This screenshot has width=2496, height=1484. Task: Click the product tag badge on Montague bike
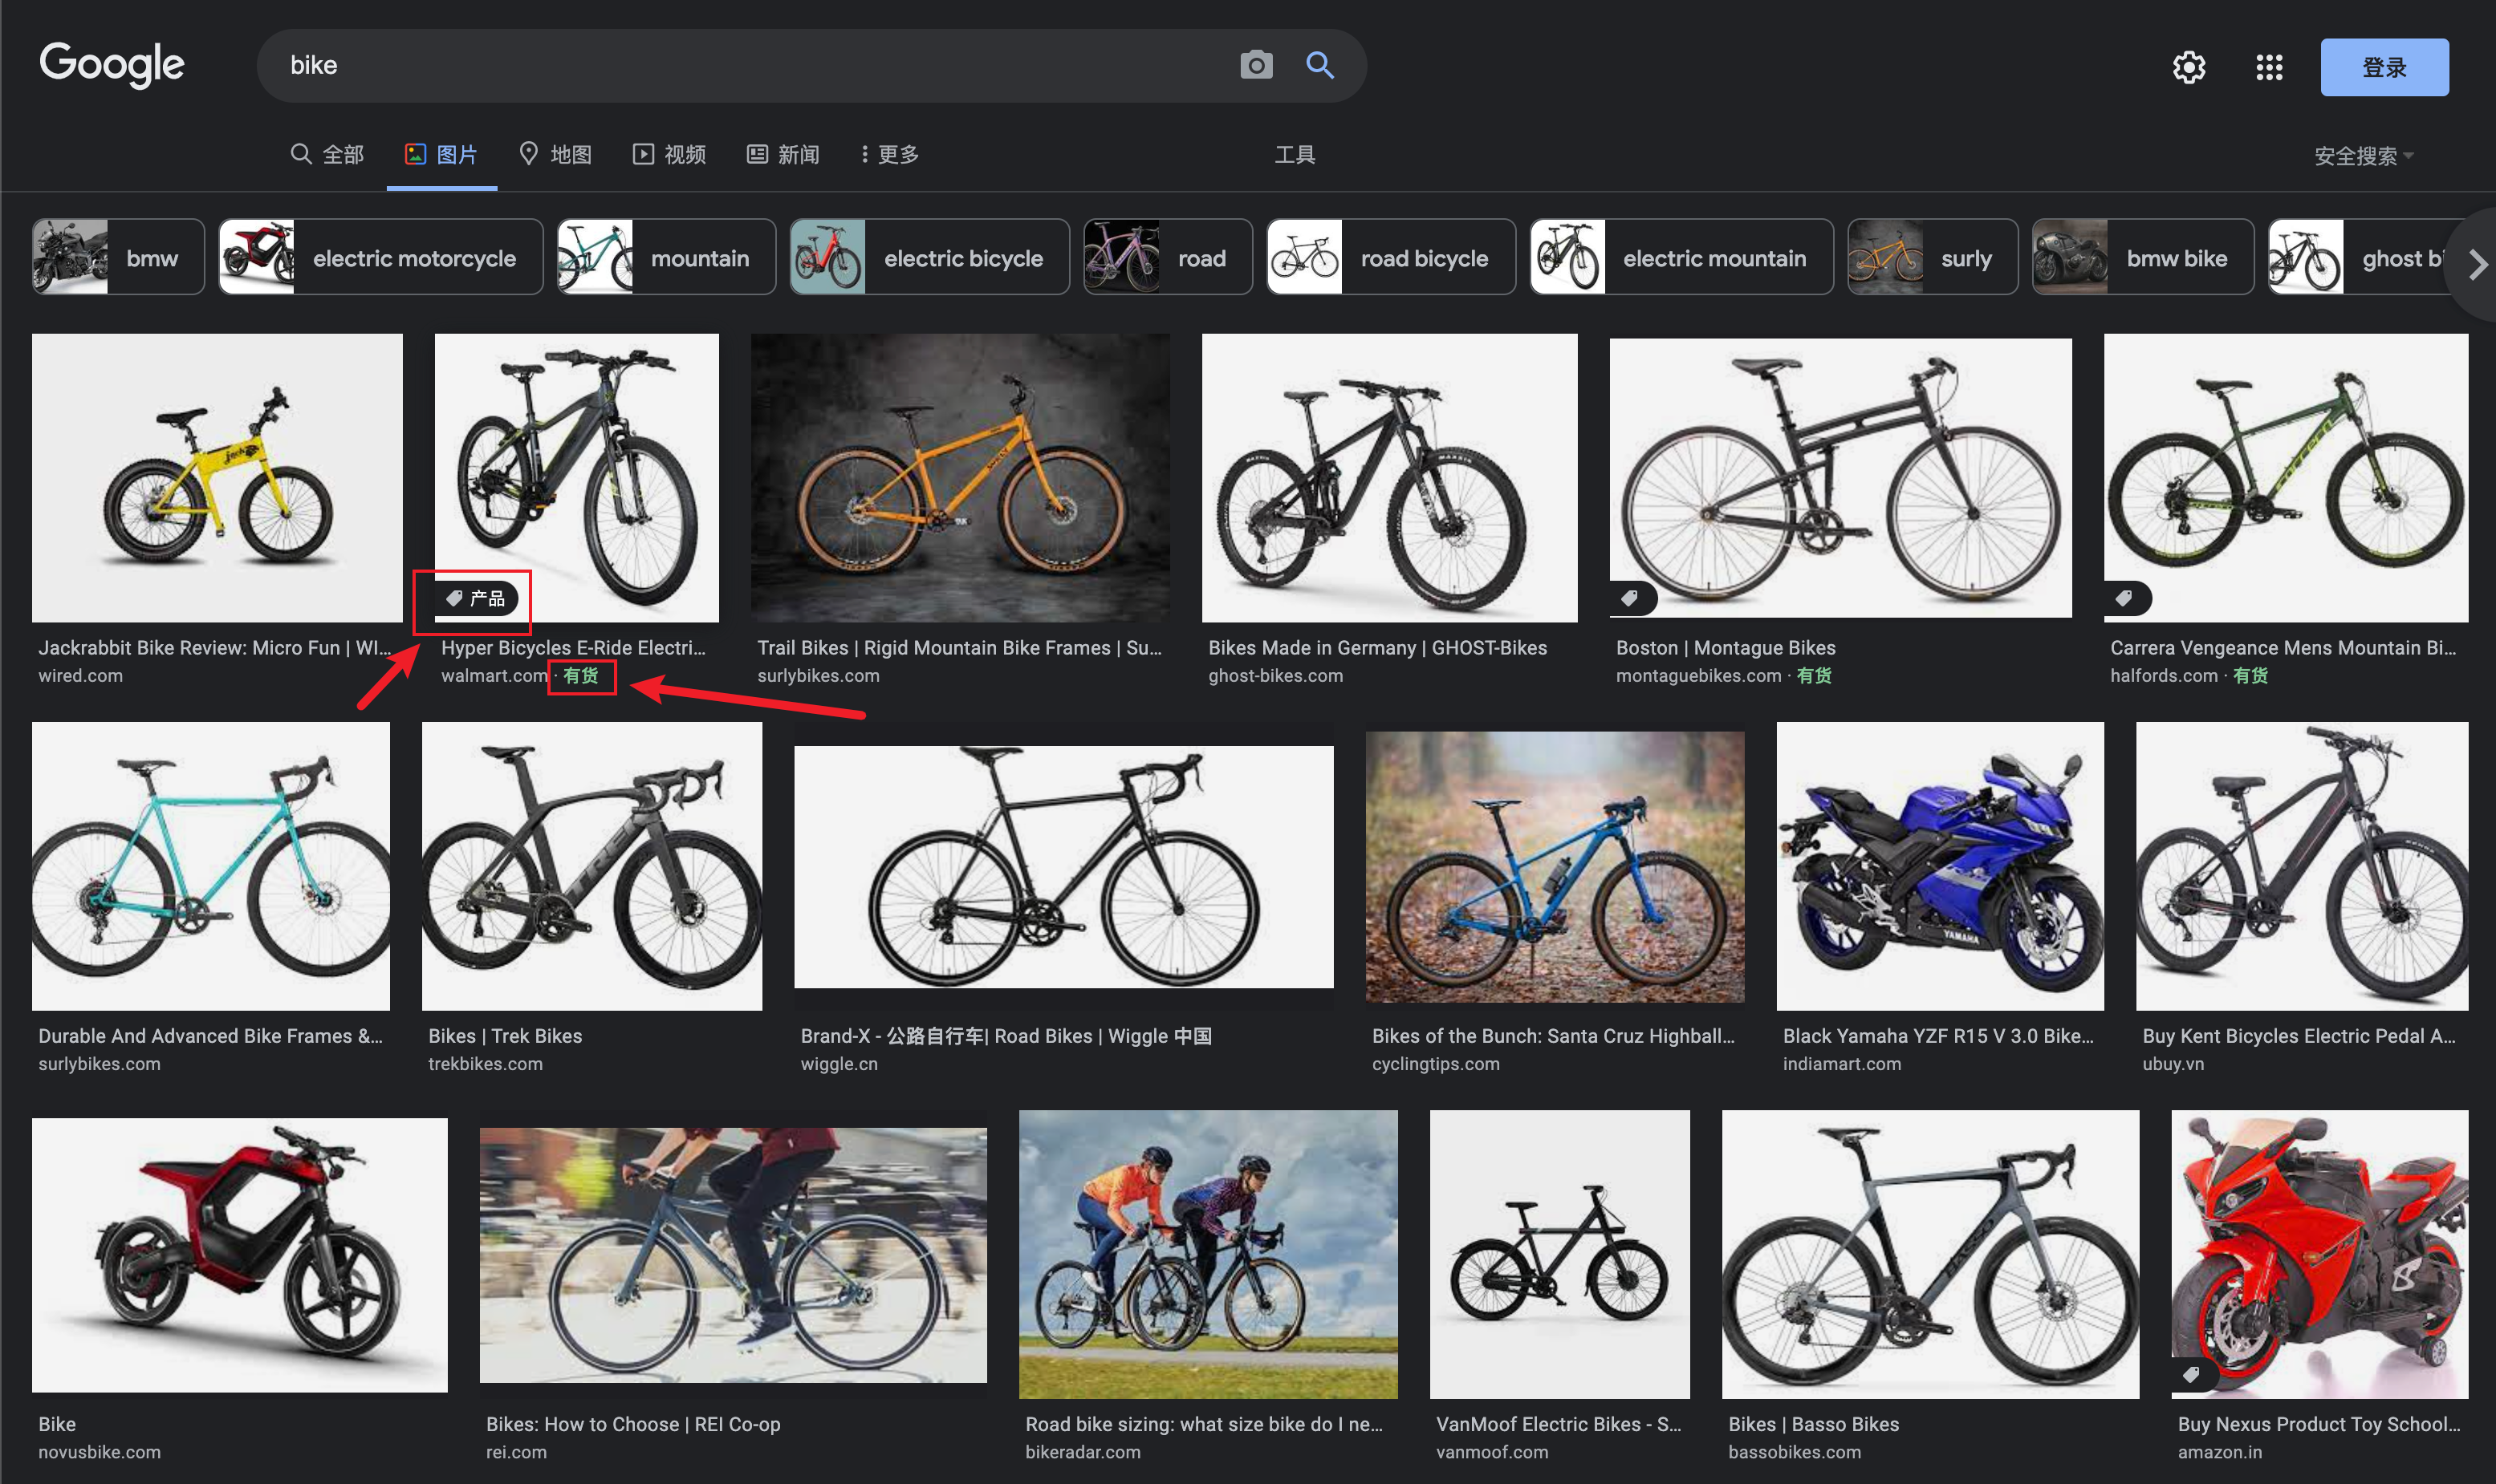(x=1630, y=598)
